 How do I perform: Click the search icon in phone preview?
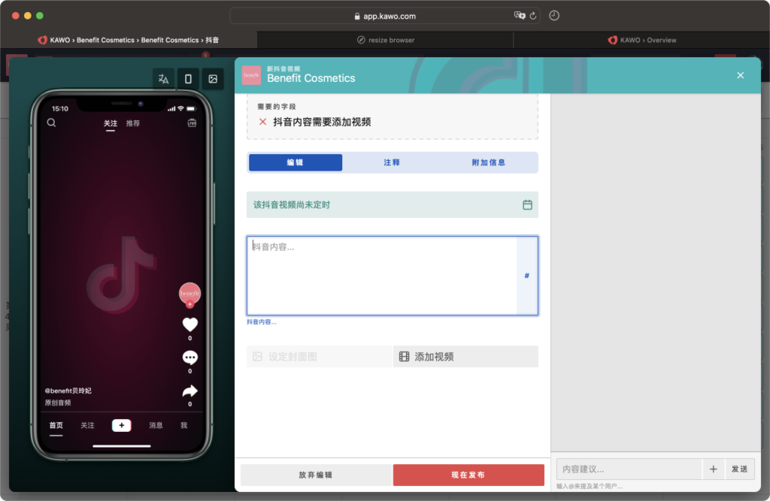[52, 123]
